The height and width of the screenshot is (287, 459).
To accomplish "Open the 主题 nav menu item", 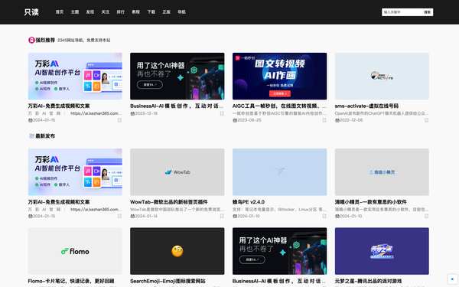I will click(x=75, y=12).
